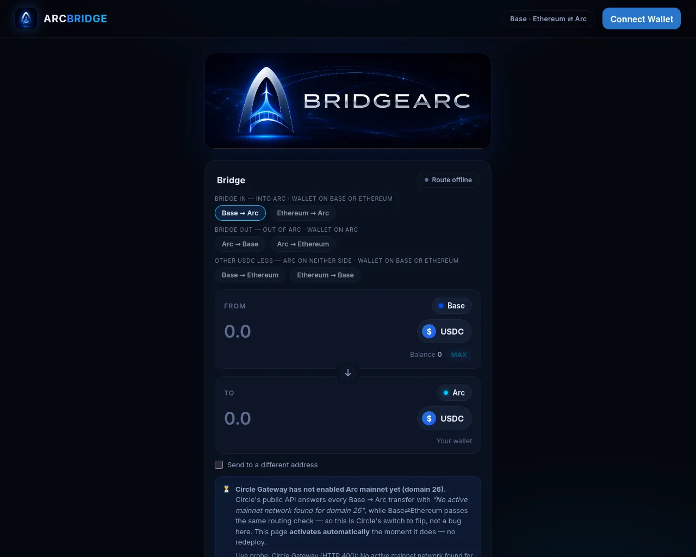Click the ArcBridge logo icon in header

(26, 18)
